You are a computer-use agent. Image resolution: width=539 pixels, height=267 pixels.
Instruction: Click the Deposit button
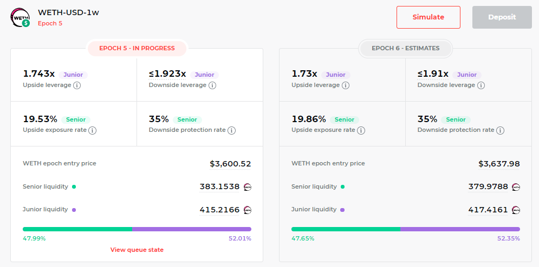point(502,17)
